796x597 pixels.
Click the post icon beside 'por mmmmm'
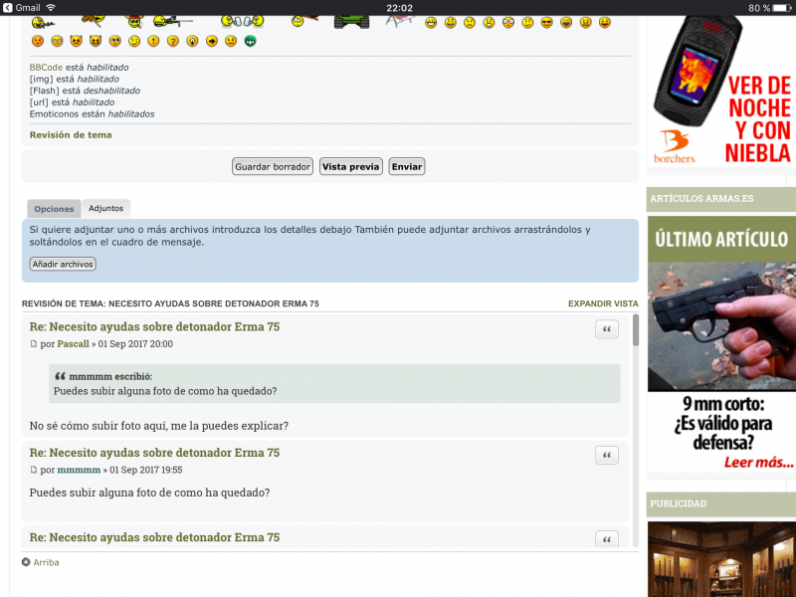click(34, 470)
